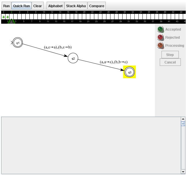Click the Compare button
Image resolution: width=186 pixels, height=175 pixels.
(x=97, y=6)
